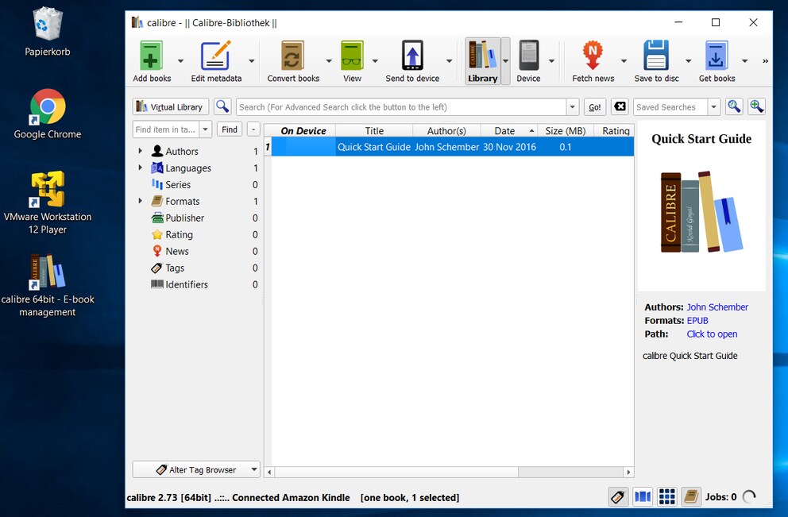Open Advanced Search magnifier button
This screenshot has height=517, width=788.
pyautogui.click(x=222, y=106)
